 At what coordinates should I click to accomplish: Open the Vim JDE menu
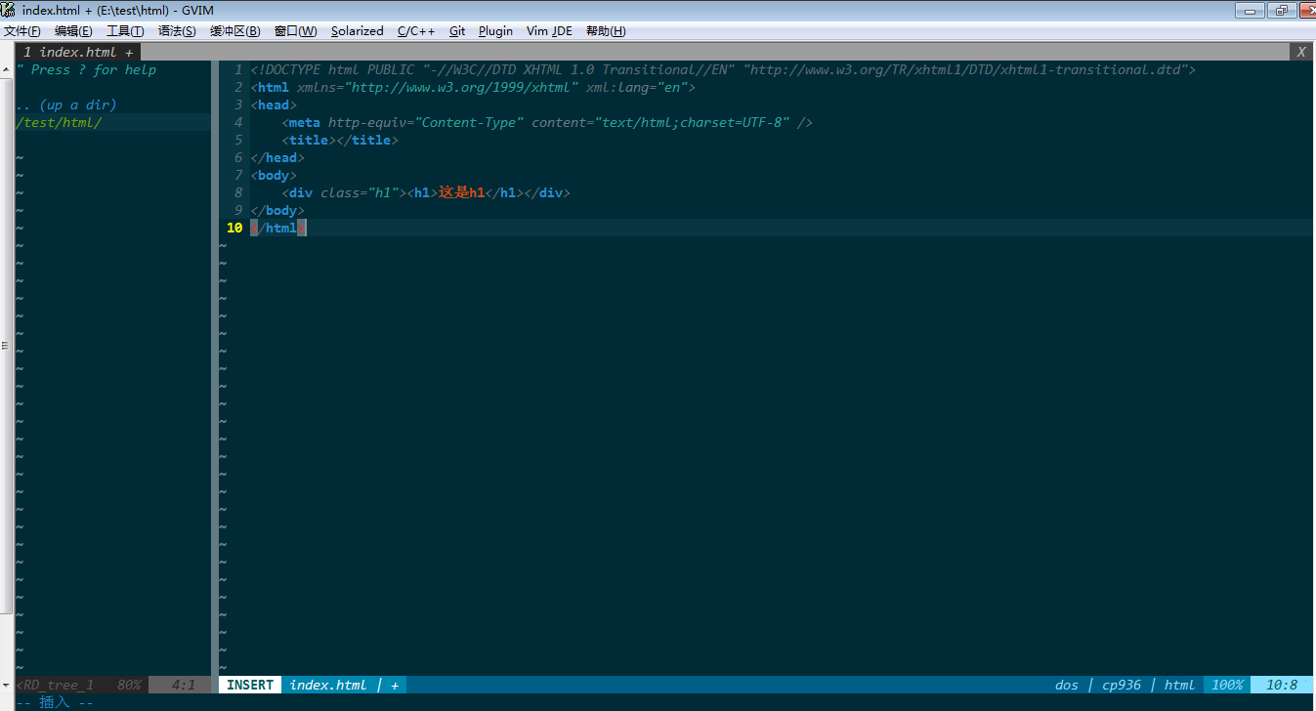coord(549,31)
